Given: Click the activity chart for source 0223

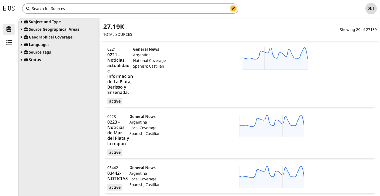Looking at the screenshot, I should coord(272,125).
